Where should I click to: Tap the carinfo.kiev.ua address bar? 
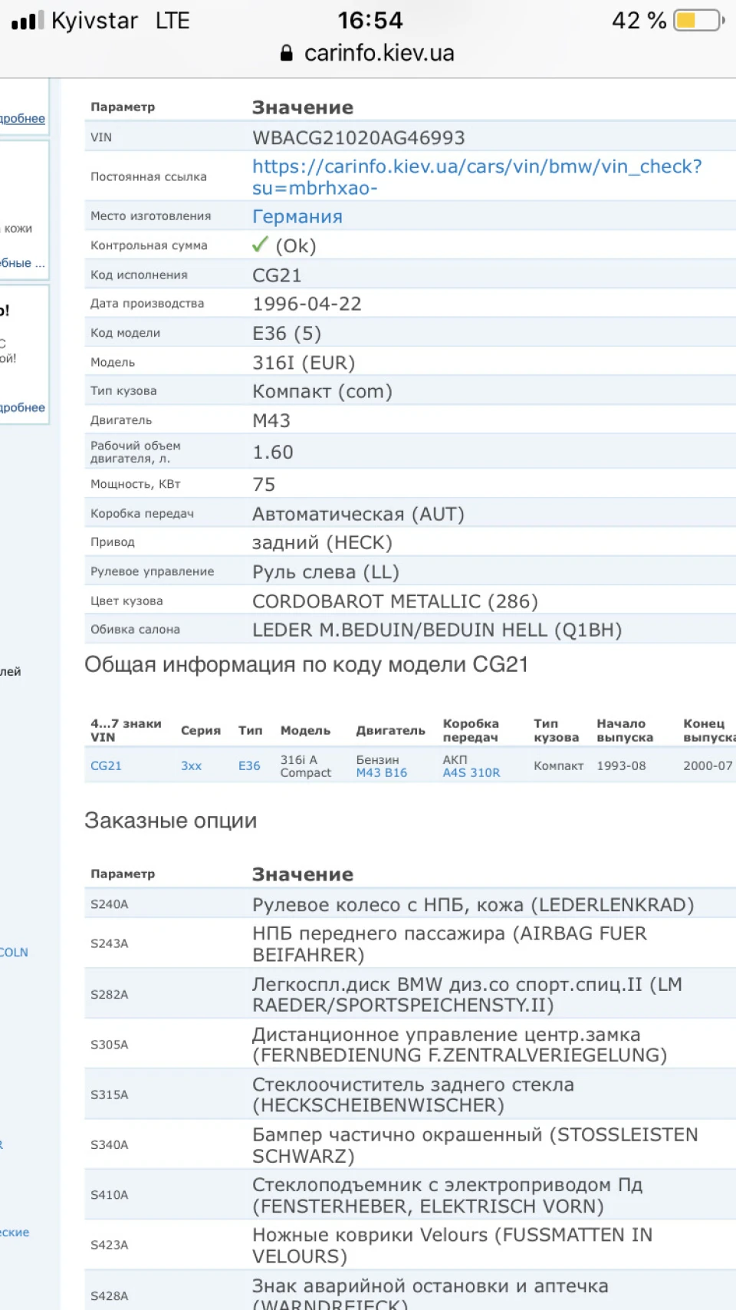(368, 53)
